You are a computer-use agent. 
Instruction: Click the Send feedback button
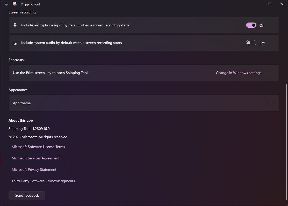point(27,196)
